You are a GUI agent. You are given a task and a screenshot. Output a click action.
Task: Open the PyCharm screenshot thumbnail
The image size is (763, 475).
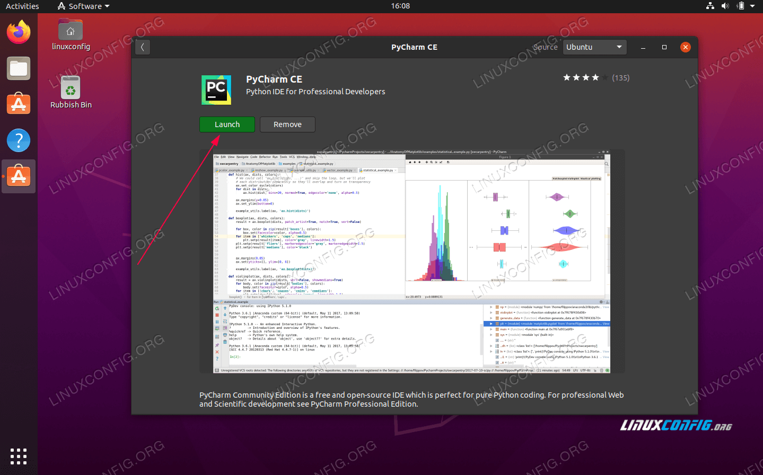click(411, 262)
